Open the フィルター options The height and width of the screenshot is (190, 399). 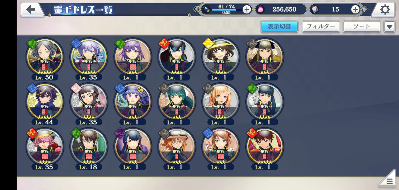(x=321, y=27)
